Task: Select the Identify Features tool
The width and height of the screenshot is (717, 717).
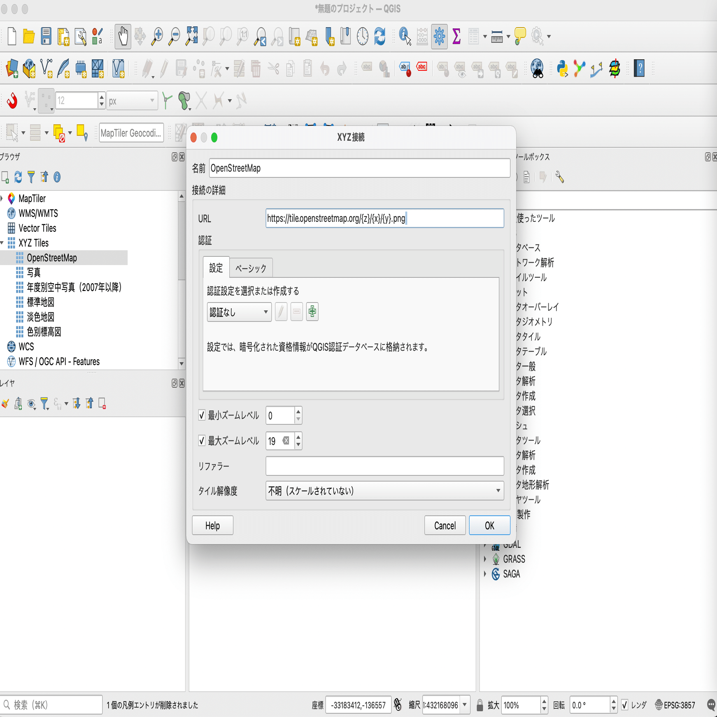Action: coord(405,36)
